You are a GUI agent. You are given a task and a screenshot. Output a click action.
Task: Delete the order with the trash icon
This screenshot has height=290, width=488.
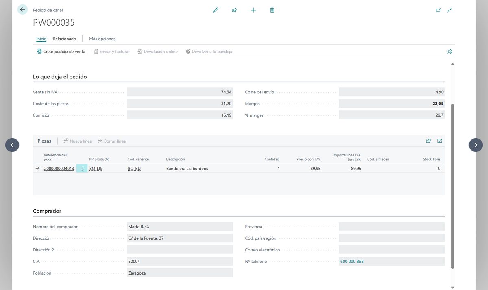[x=272, y=10]
